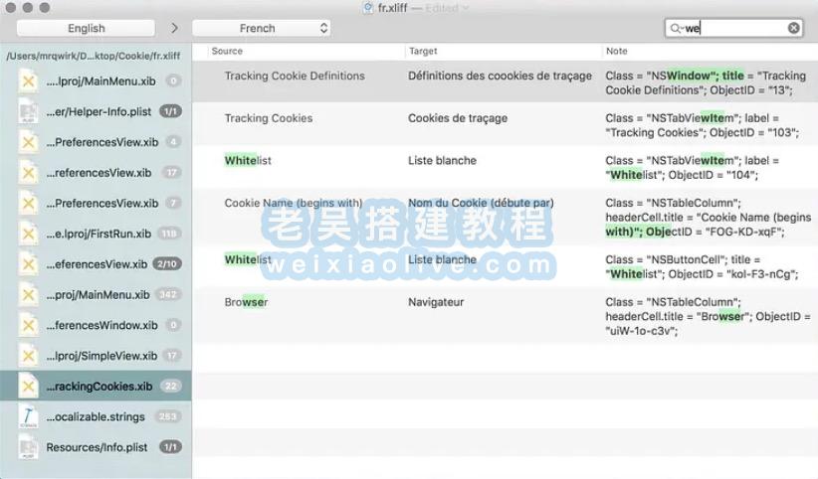Click the 342 count badge
This screenshot has width=818, height=479.
(x=168, y=295)
